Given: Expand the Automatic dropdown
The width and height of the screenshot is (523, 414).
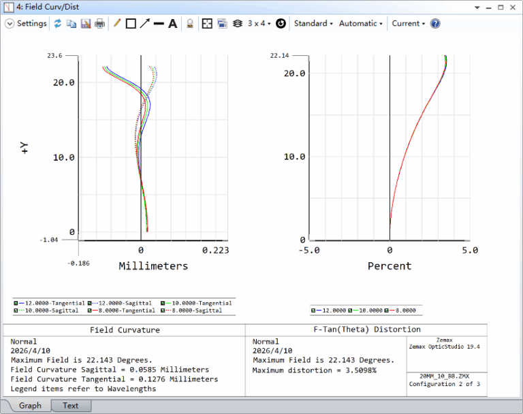Looking at the screenshot, I should [361, 23].
